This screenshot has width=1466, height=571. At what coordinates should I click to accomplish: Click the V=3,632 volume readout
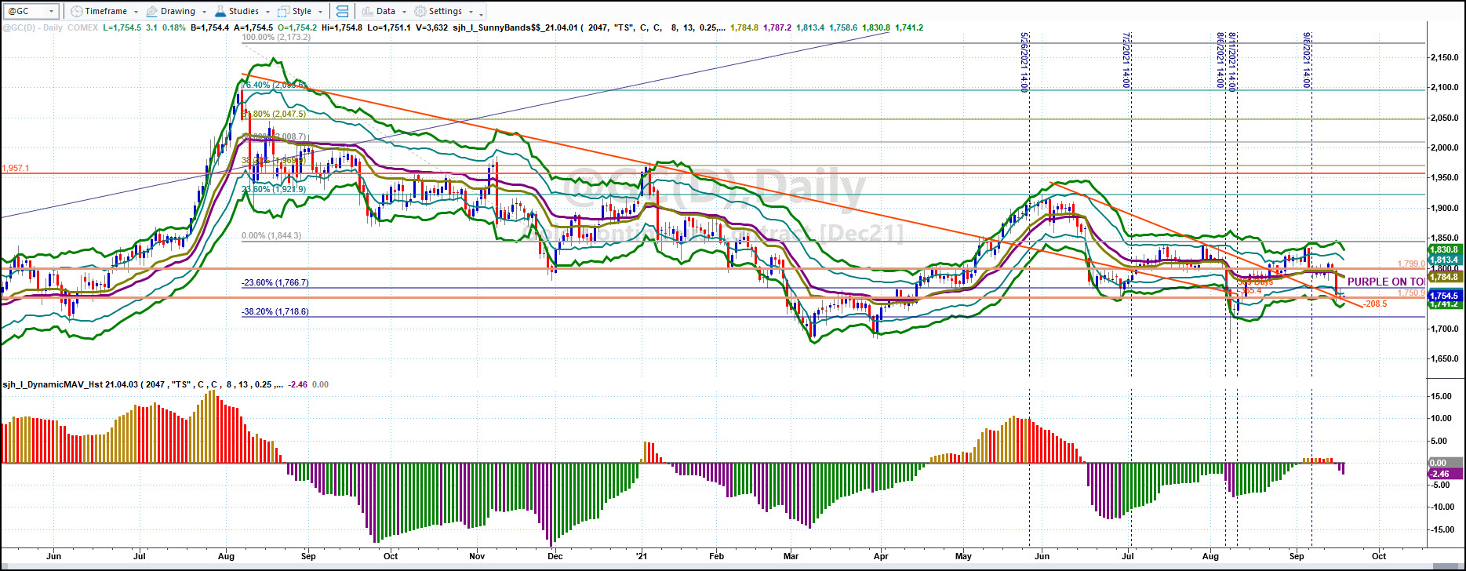coord(431,27)
